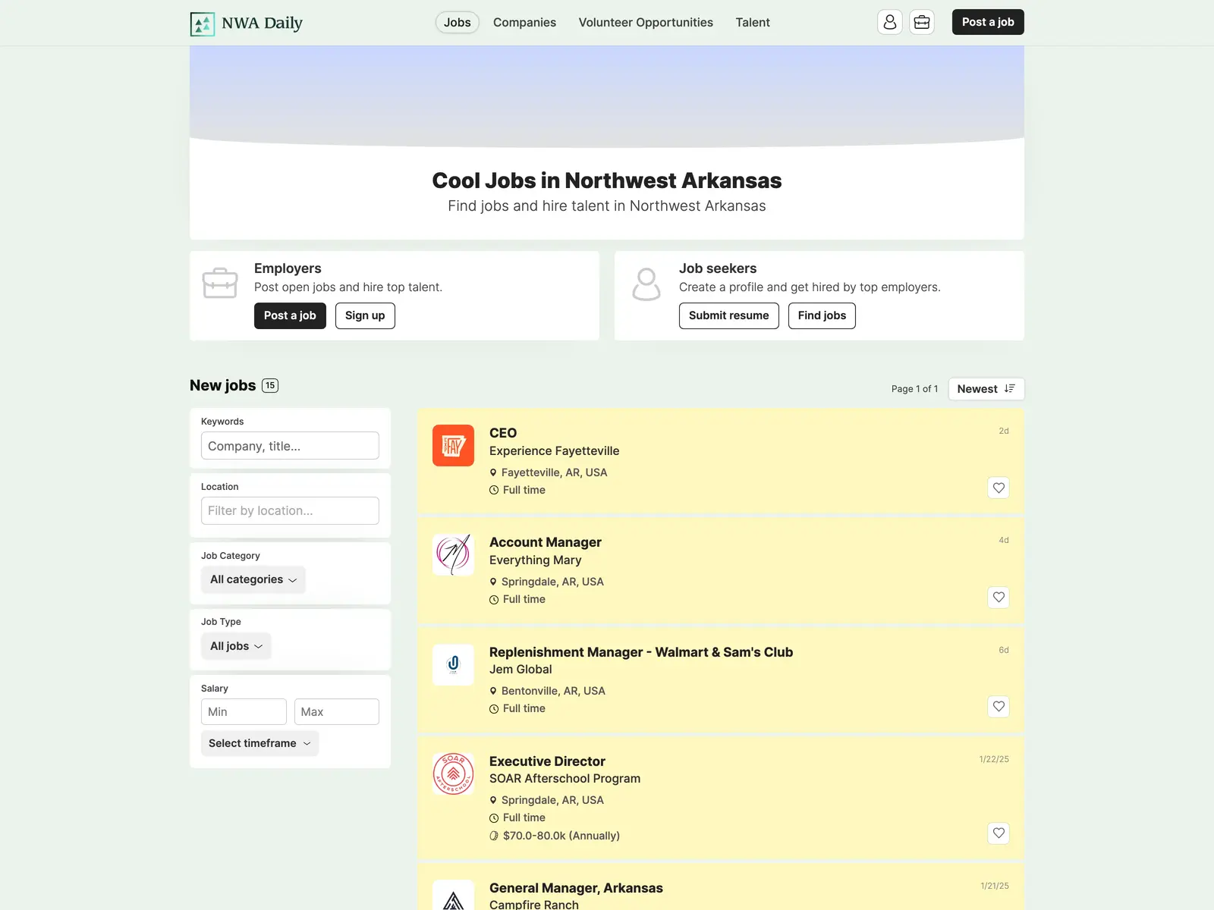Open the briefcase employer icon in header
This screenshot has width=1214, height=910.
pyautogui.click(x=922, y=22)
